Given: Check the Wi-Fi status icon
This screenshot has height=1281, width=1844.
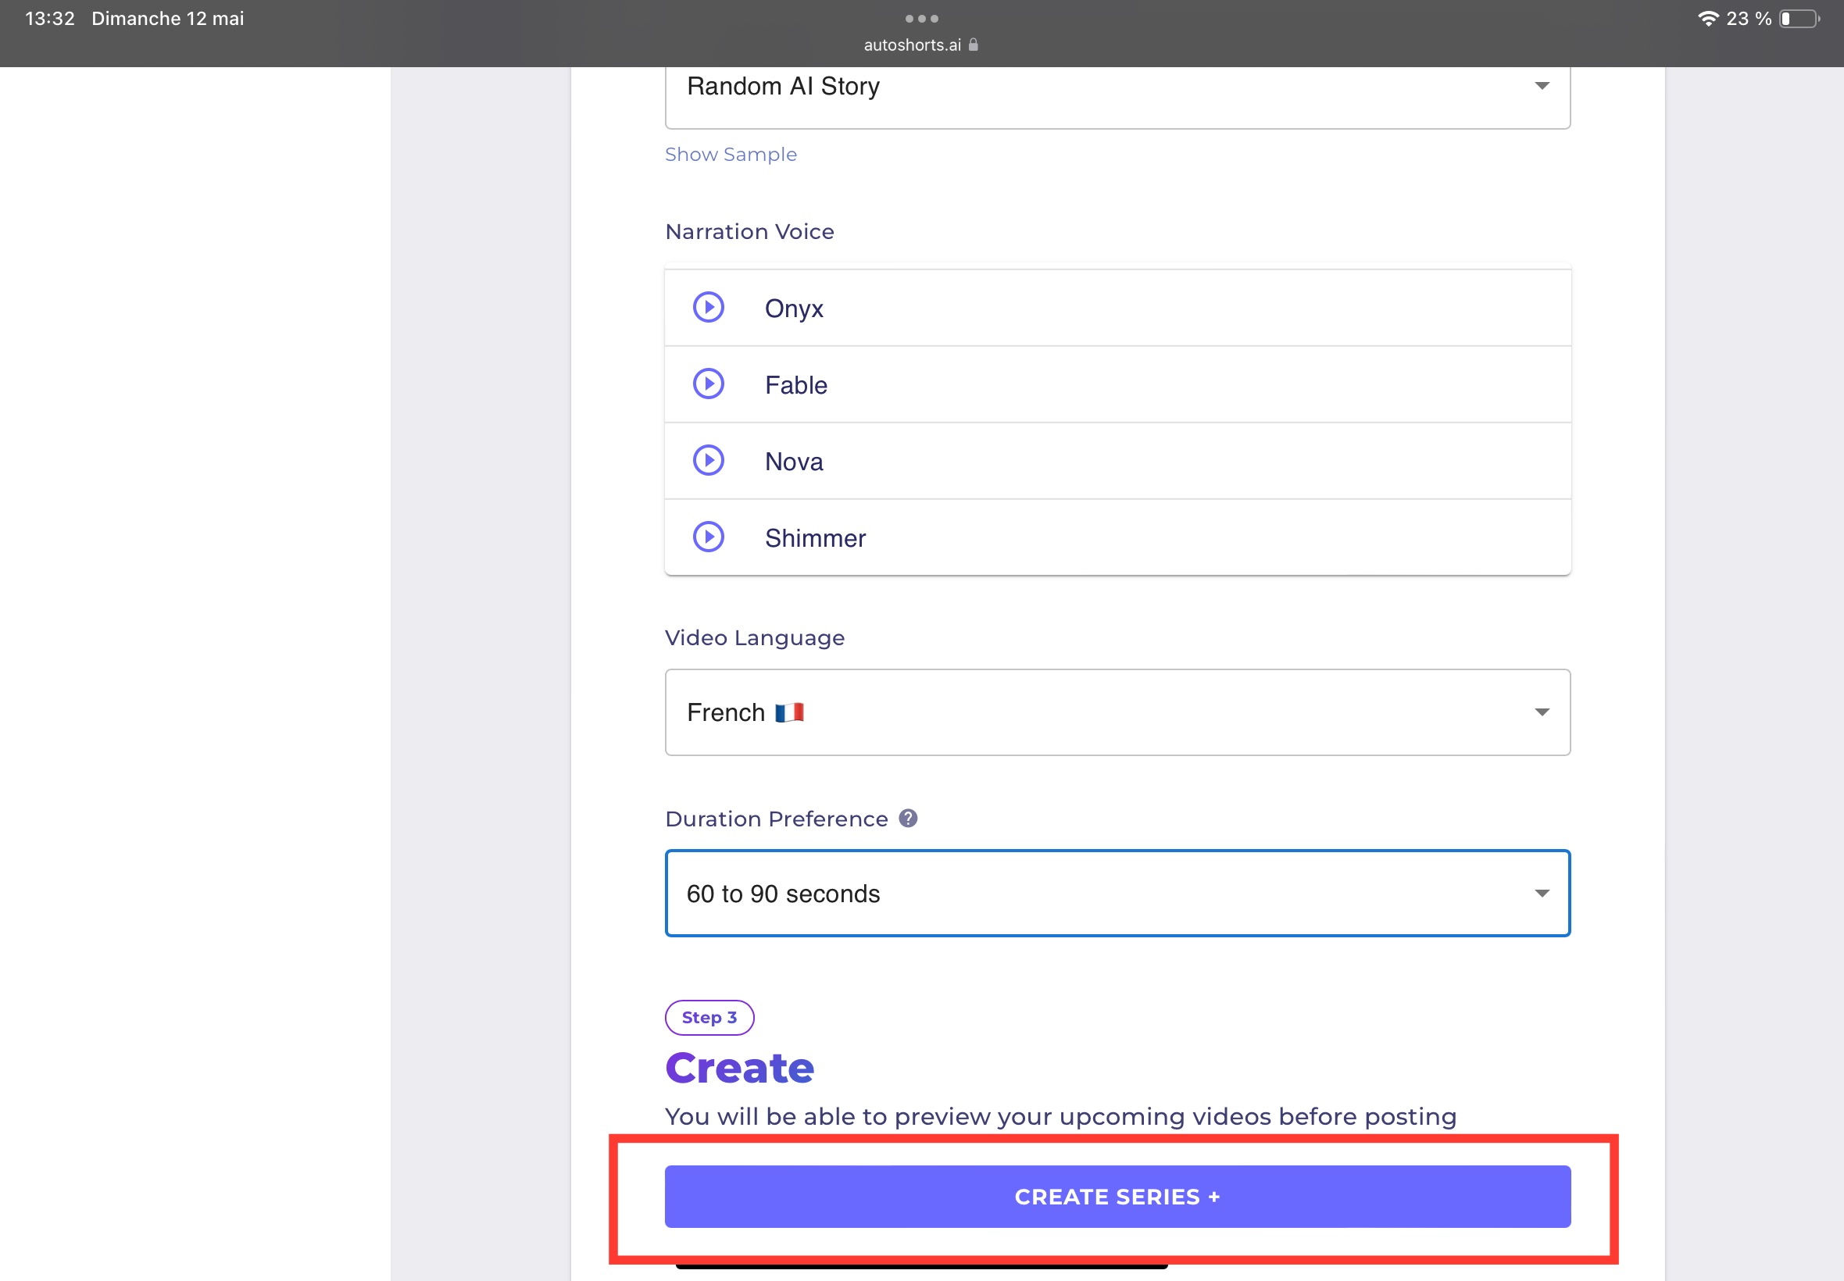Looking at the screenshot, I should click(1708, 19).
